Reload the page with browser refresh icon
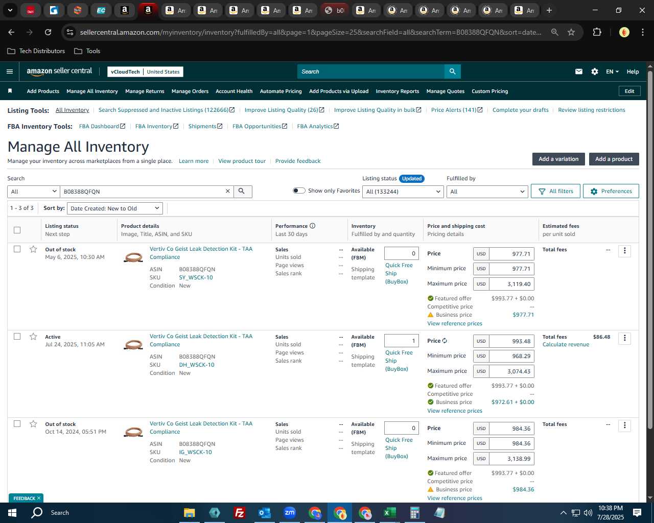The width and height of the screenshot is (654, 523). pyautogui.click(x=48, y=32)
